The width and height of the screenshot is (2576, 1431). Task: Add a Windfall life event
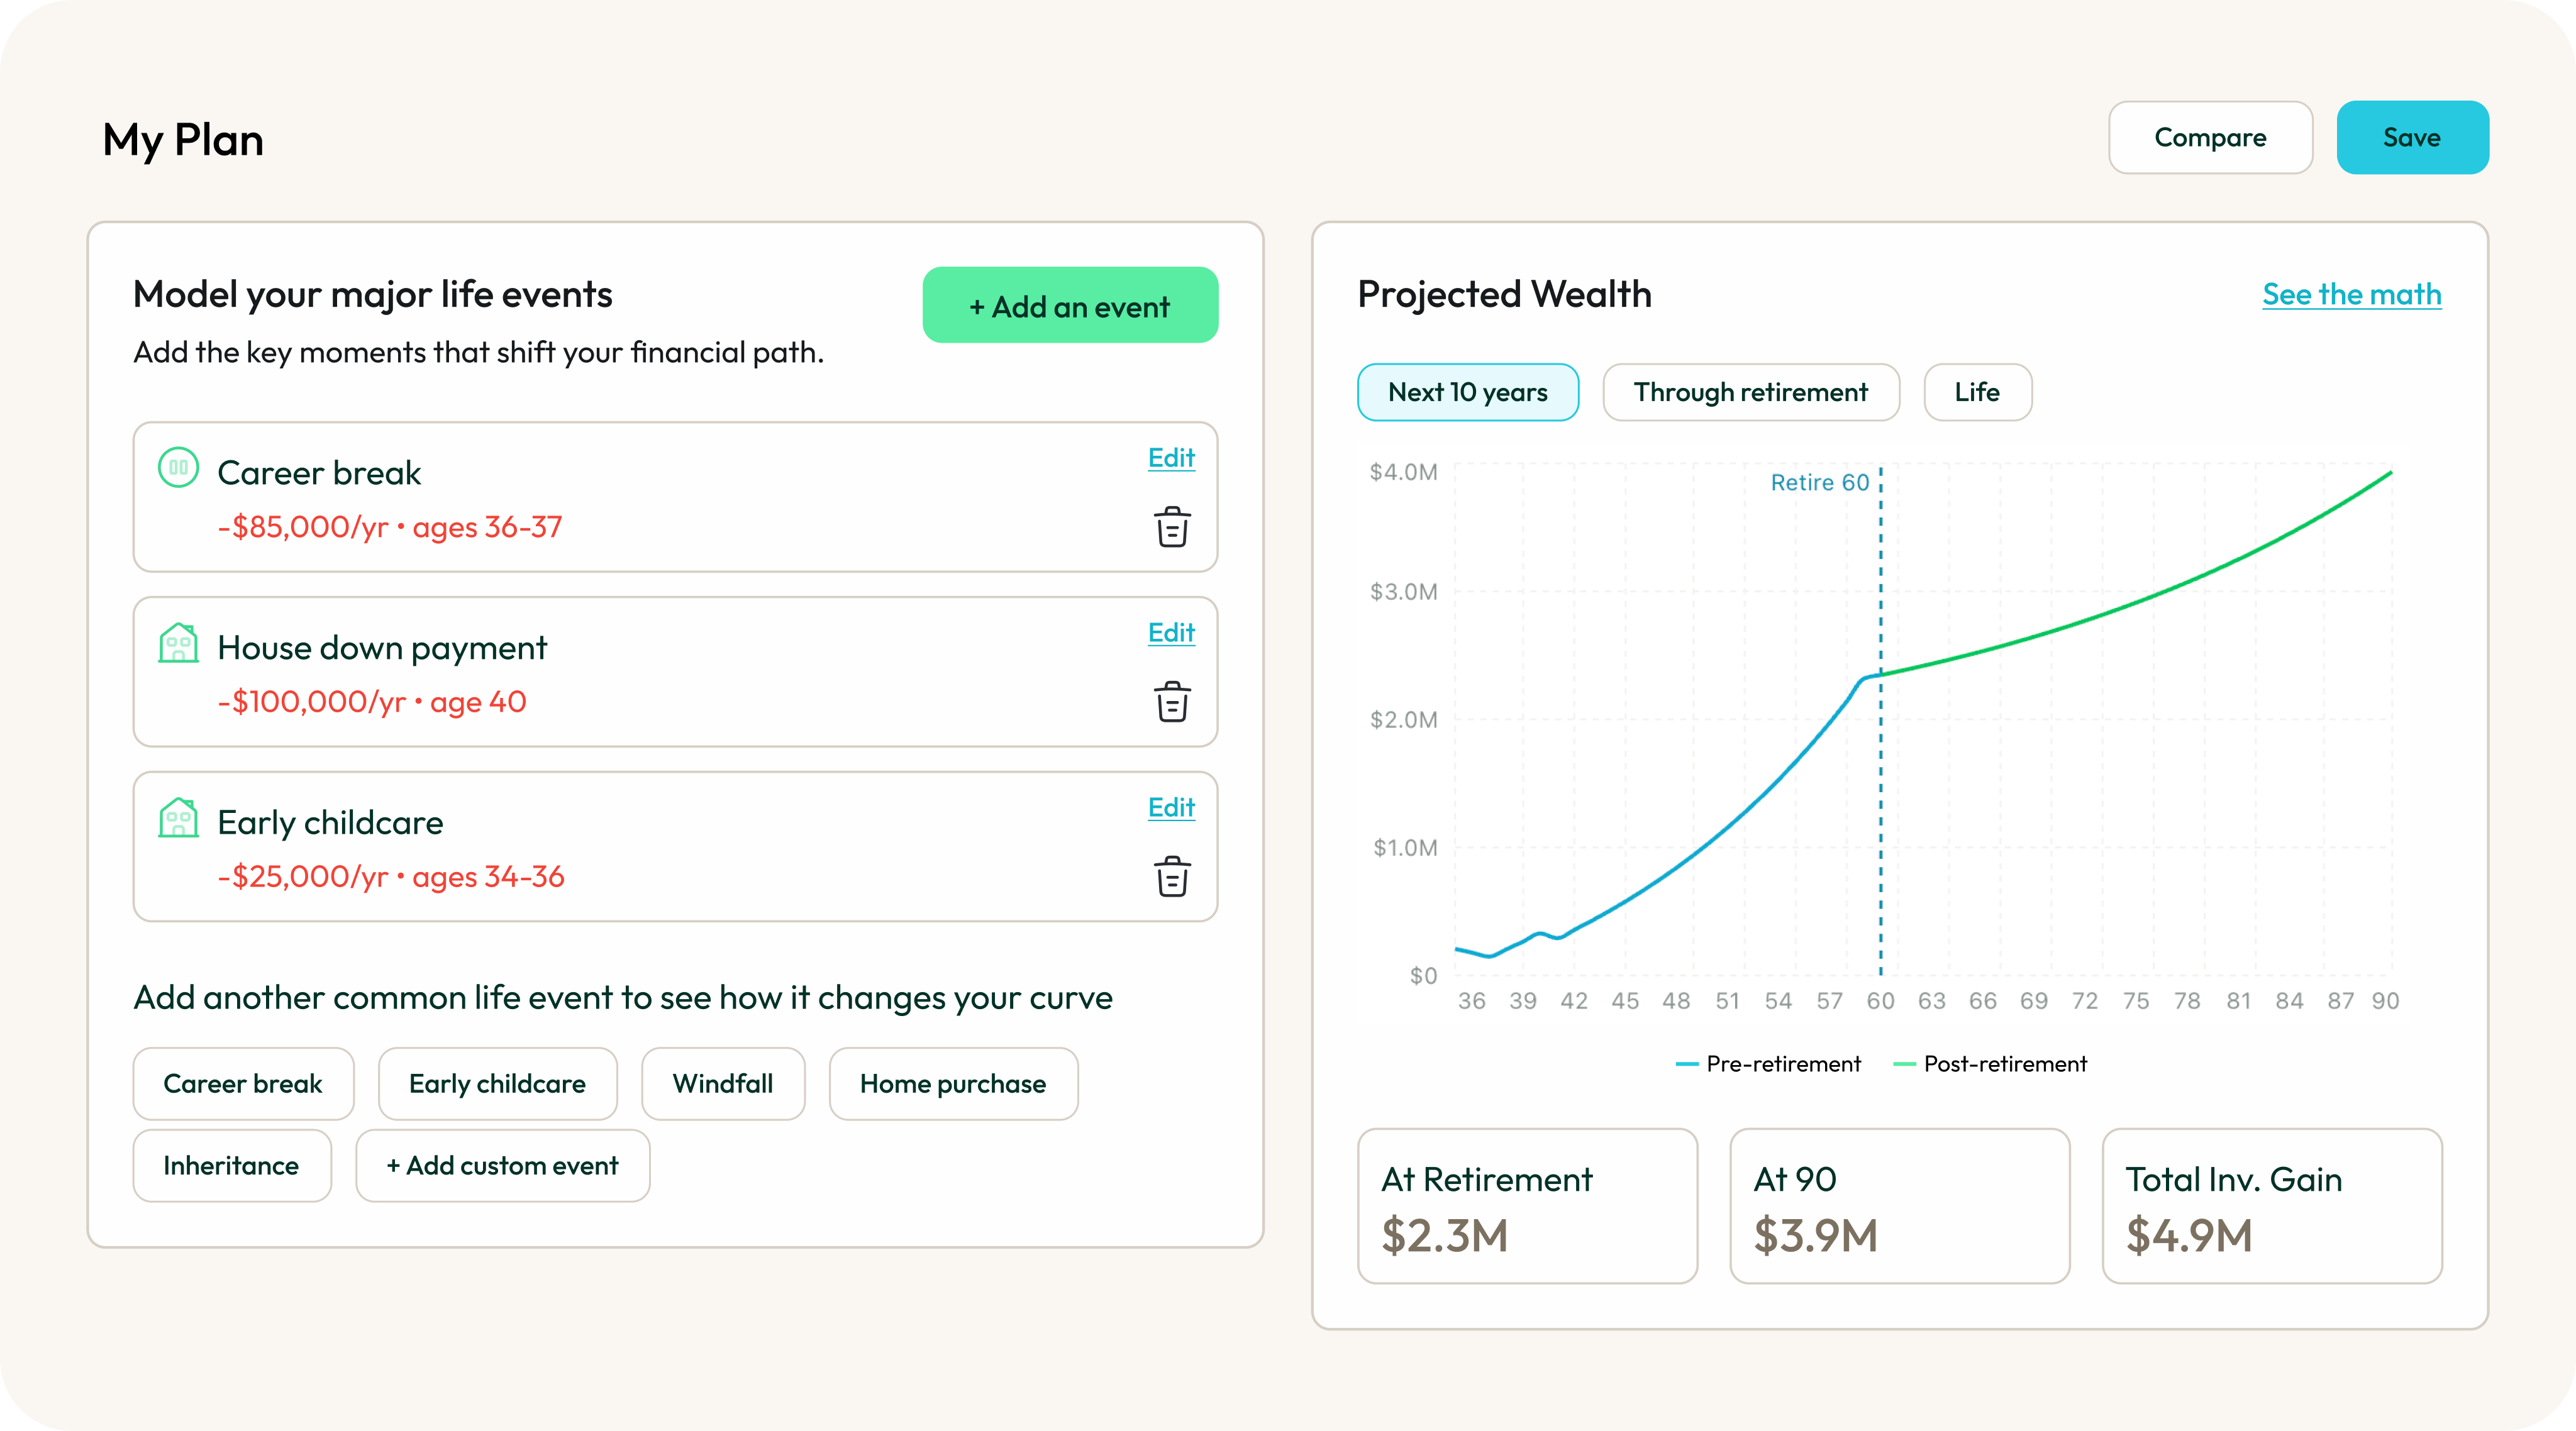[x=723, y=1083]
